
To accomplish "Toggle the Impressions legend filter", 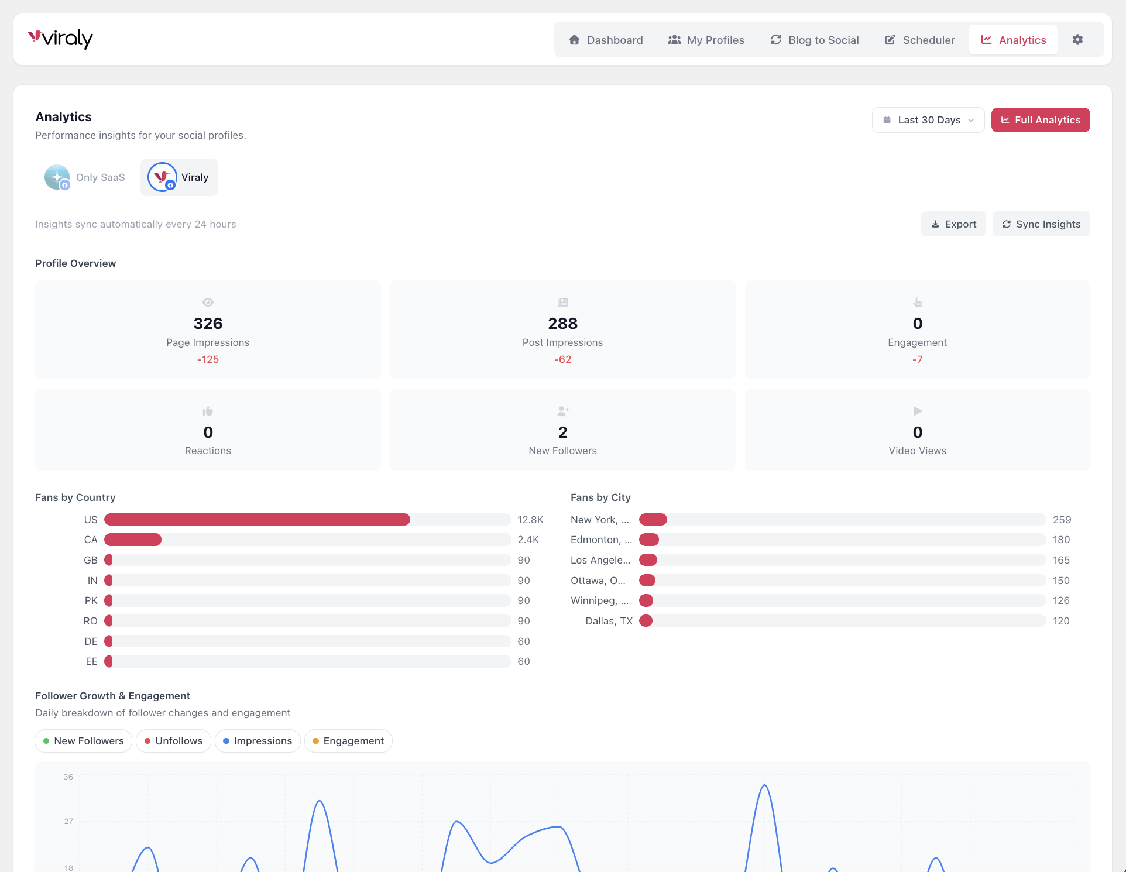I will pyautogui.click(x=258, y=741).
